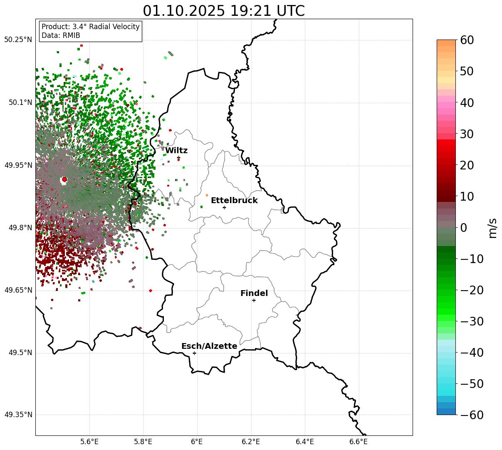Select the Wiltz city label

point(176,151)
